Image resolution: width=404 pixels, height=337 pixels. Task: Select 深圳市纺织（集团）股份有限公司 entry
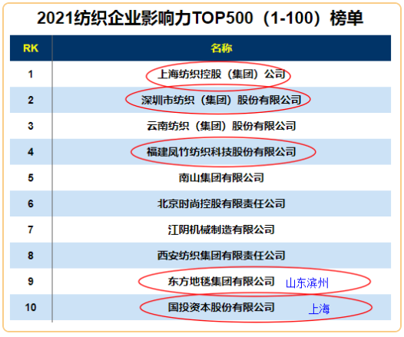(x=221, y=100)
